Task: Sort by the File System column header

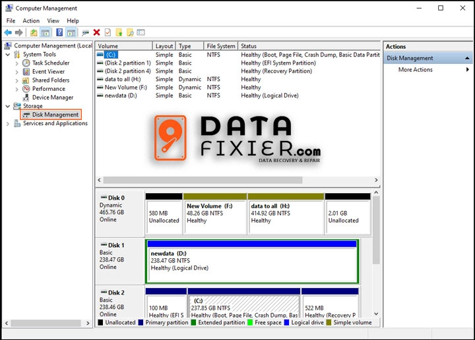Action: point(221,46)
